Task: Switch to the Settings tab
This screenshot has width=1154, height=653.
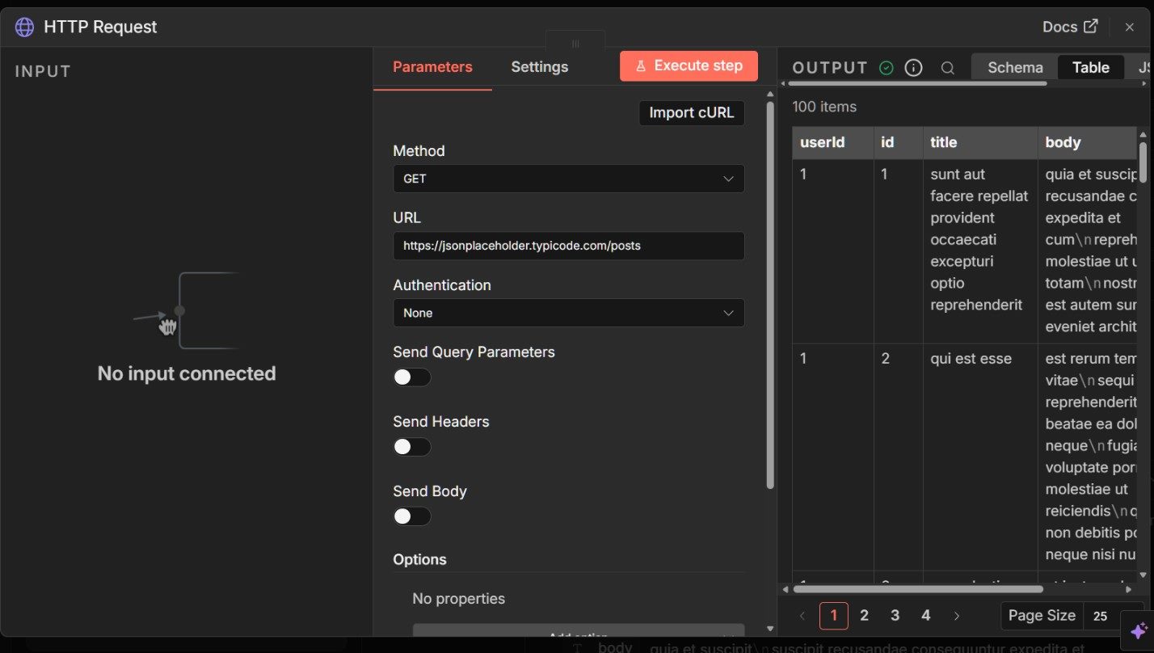Action: tap(539, 67)
